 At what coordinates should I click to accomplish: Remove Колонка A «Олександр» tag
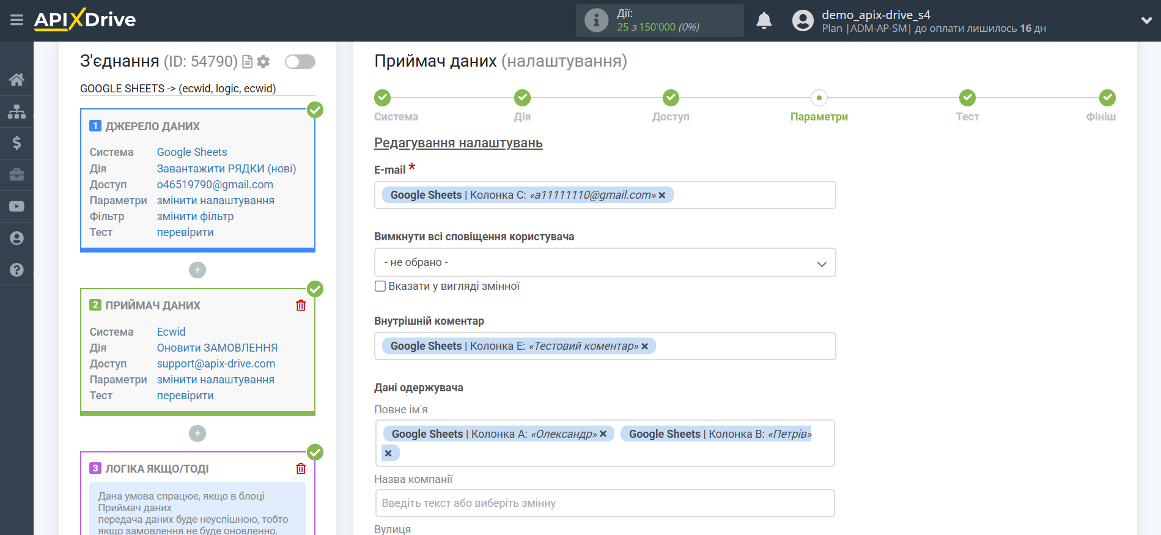point(603,434)
